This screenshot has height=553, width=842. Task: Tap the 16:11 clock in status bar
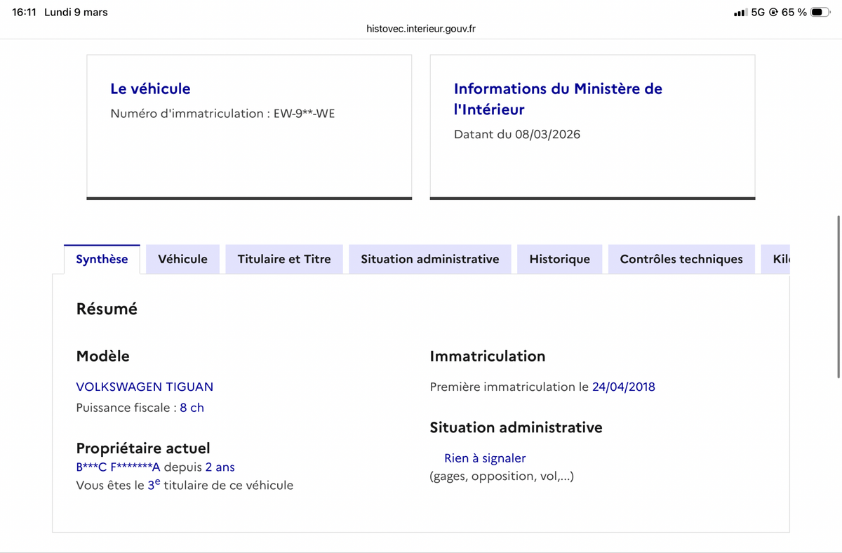(24, 12)
